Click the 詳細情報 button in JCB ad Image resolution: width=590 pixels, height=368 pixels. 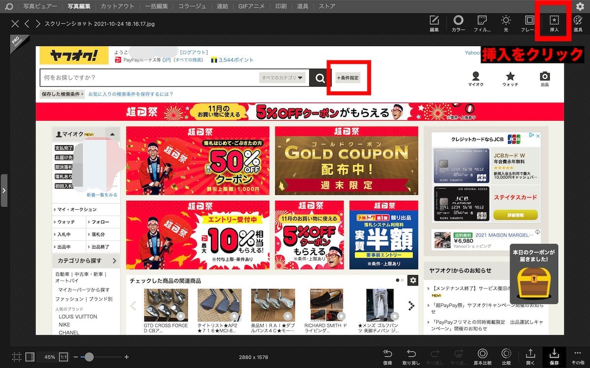[x=515, y=215]
